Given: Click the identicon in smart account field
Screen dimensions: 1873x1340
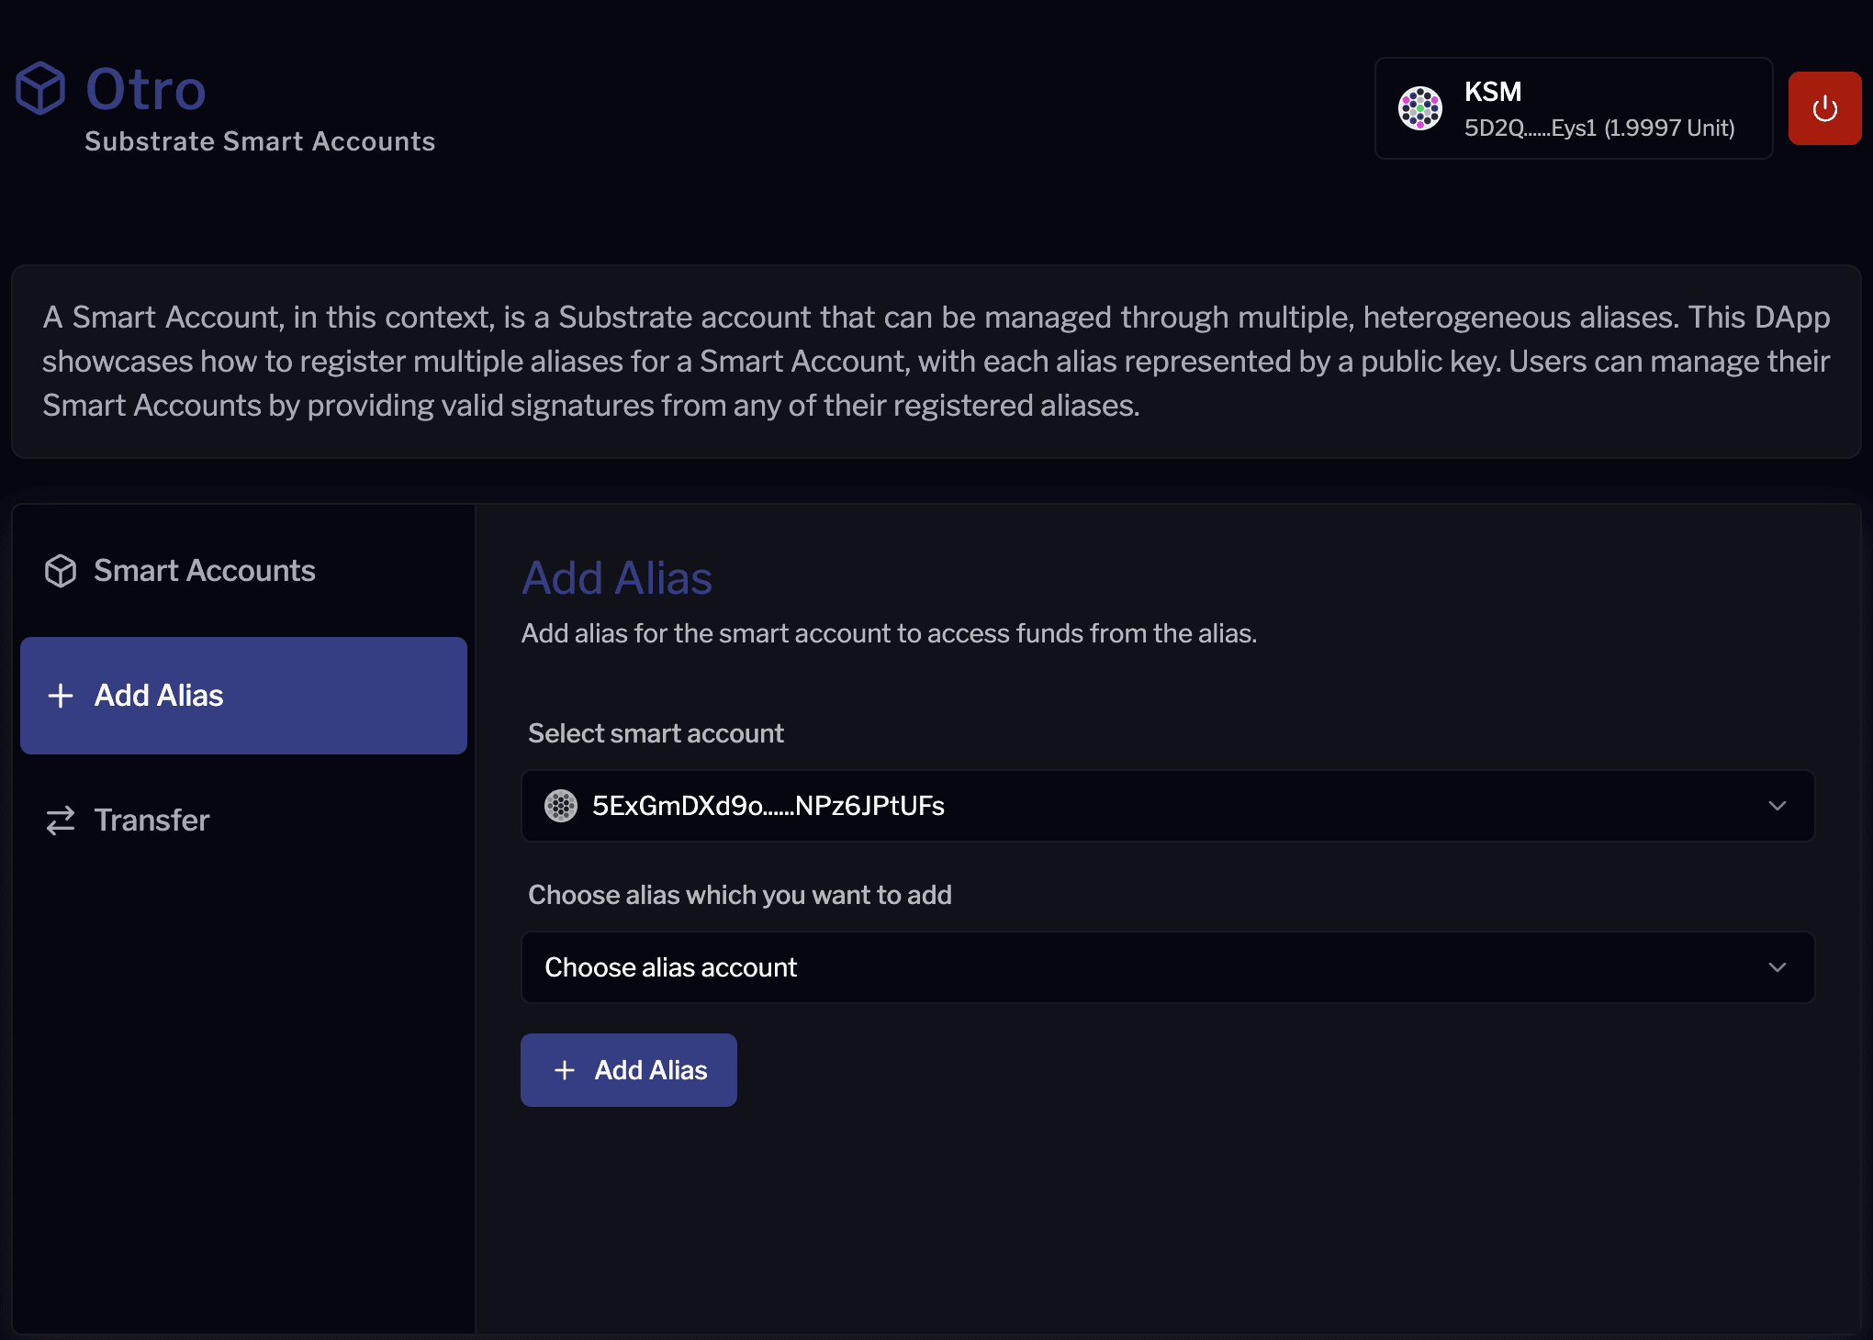Looking at the screenshot, I should pyautogui.click(x=561, y=806).
